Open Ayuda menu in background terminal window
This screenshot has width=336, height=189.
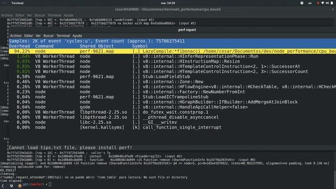(68, 15)
